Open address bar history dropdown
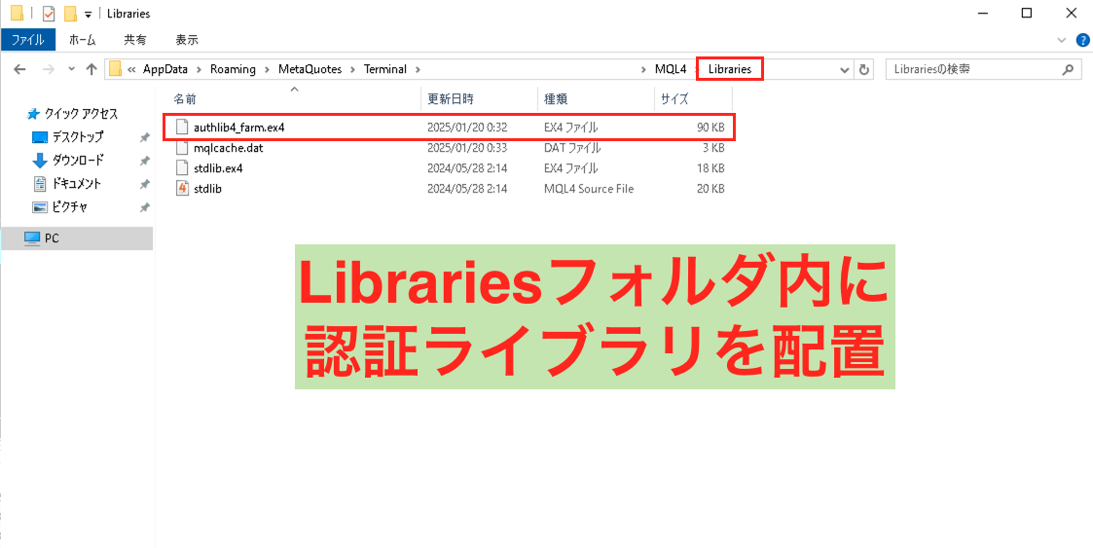Viewport: 1093px width, 548px height. click(x=845, y=70)
